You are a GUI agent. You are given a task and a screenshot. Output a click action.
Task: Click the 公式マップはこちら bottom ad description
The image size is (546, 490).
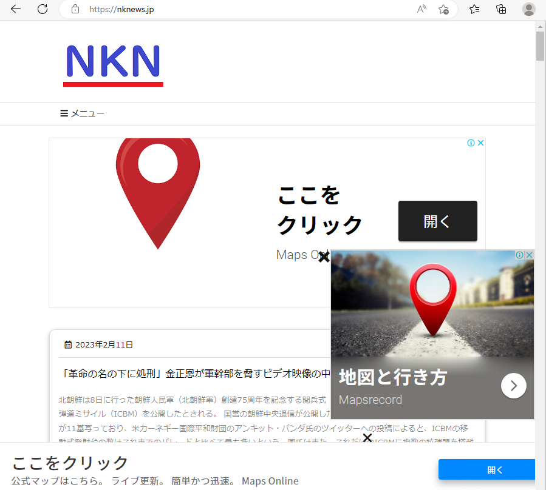coord(155,481)
